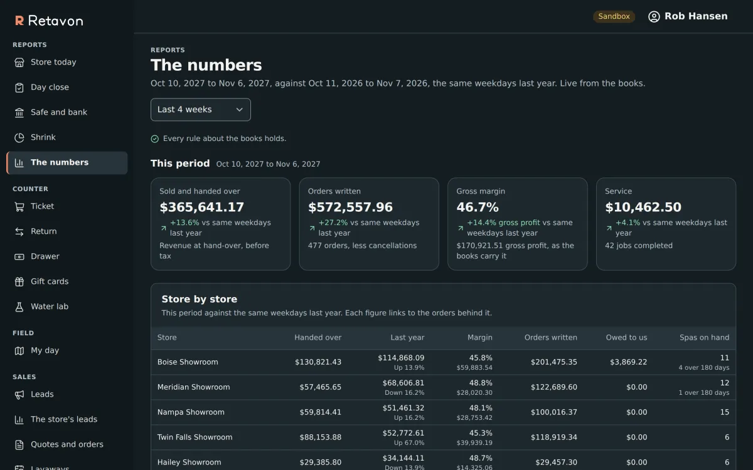
Task: Click Meridian Showroom store name
Action: (193, 387)
